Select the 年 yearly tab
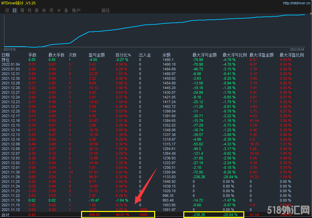 pos(44,10)
